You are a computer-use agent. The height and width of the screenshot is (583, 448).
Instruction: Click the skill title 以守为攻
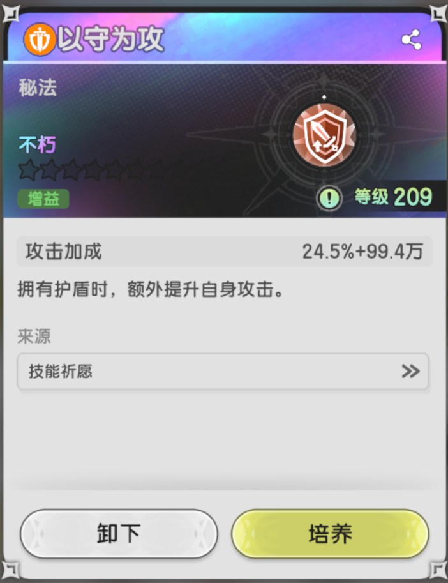coord(110,40)
